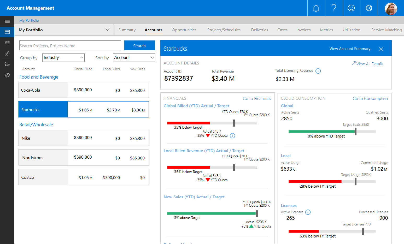
Task: Switch to the Cases tab
Action: [x=282, y=30]
